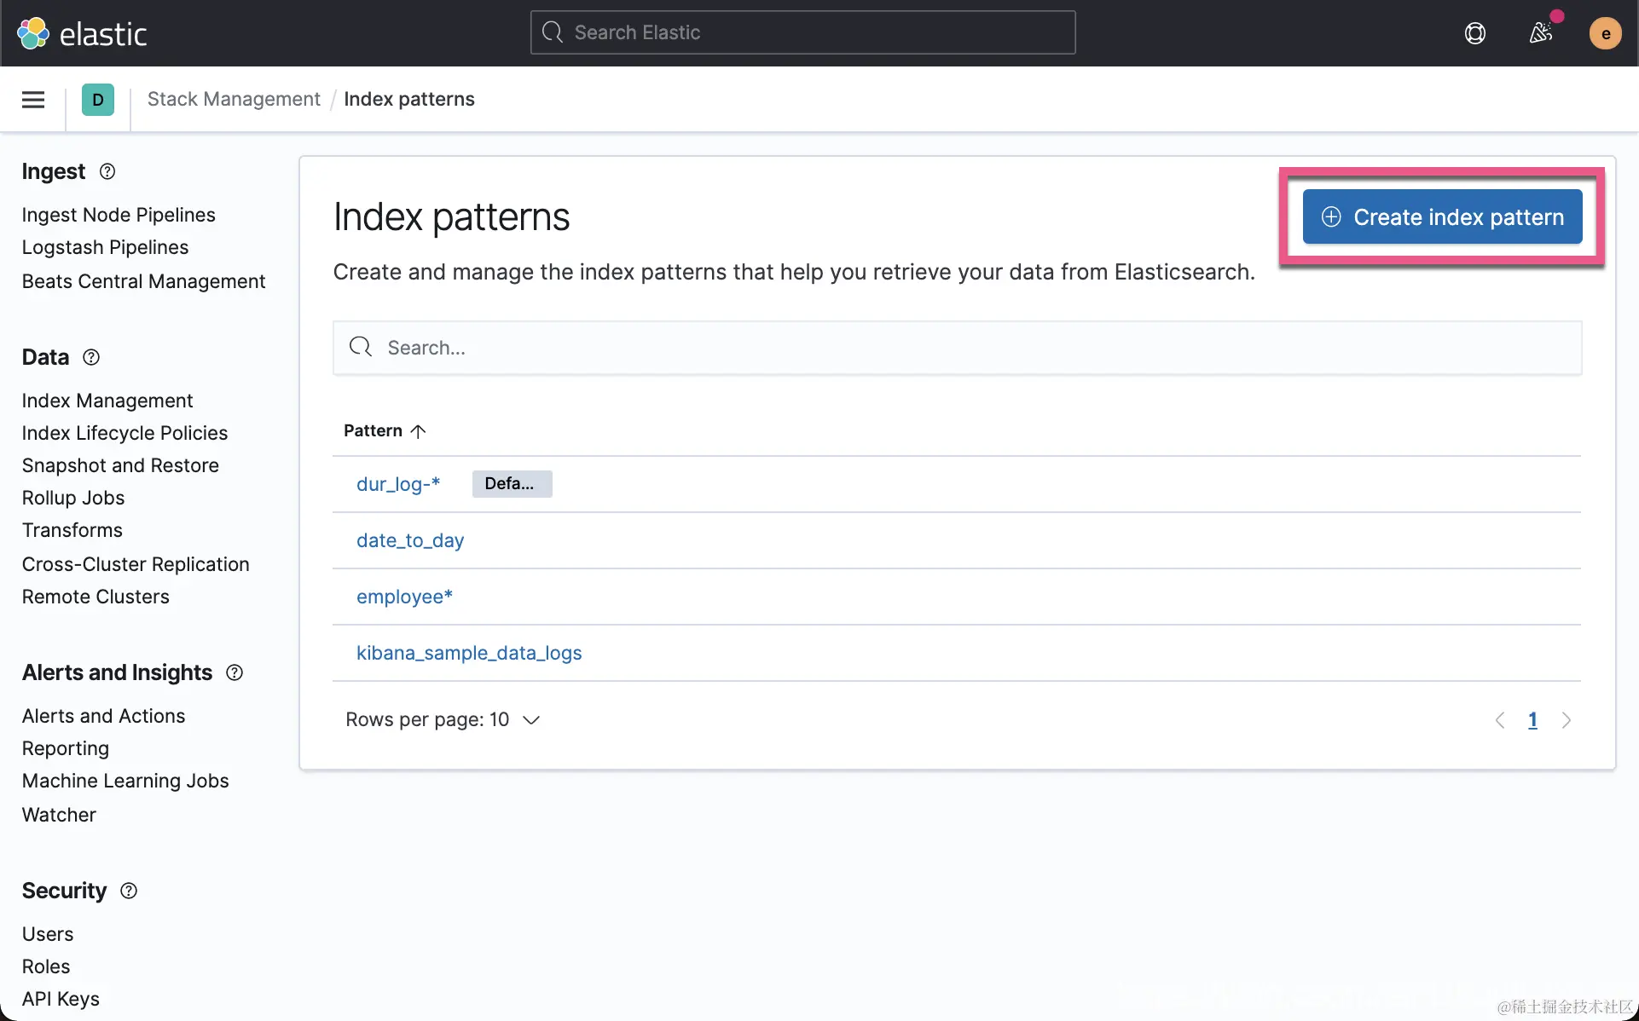Open the kibana_sample_data_logs pattern
The width and height of the screenshot is (1639, 1021).
(x=469, y=653)
